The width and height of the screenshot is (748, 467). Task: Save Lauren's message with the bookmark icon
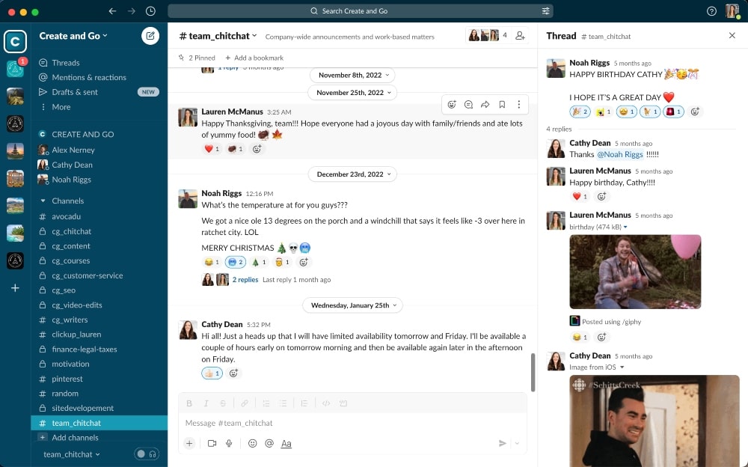[x=503, y=104]
